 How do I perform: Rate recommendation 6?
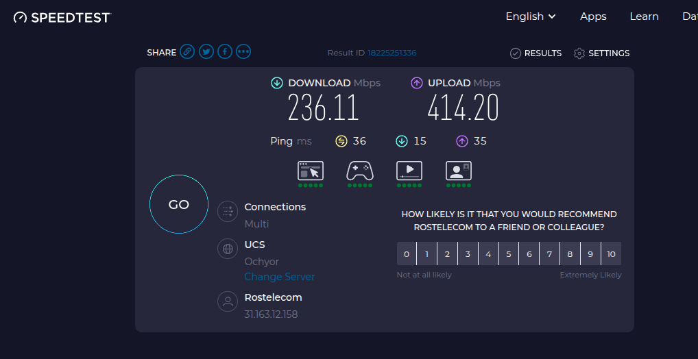coord(529,254)
